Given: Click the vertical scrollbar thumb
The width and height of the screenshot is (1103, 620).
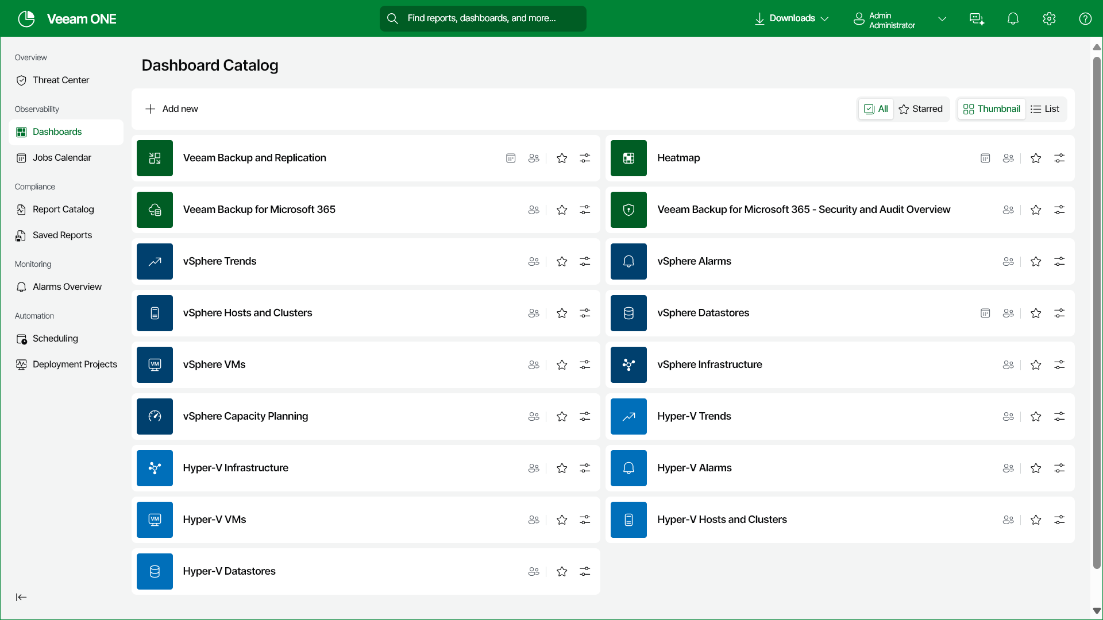Looking at the screenshot, I should pos(1097,313).
